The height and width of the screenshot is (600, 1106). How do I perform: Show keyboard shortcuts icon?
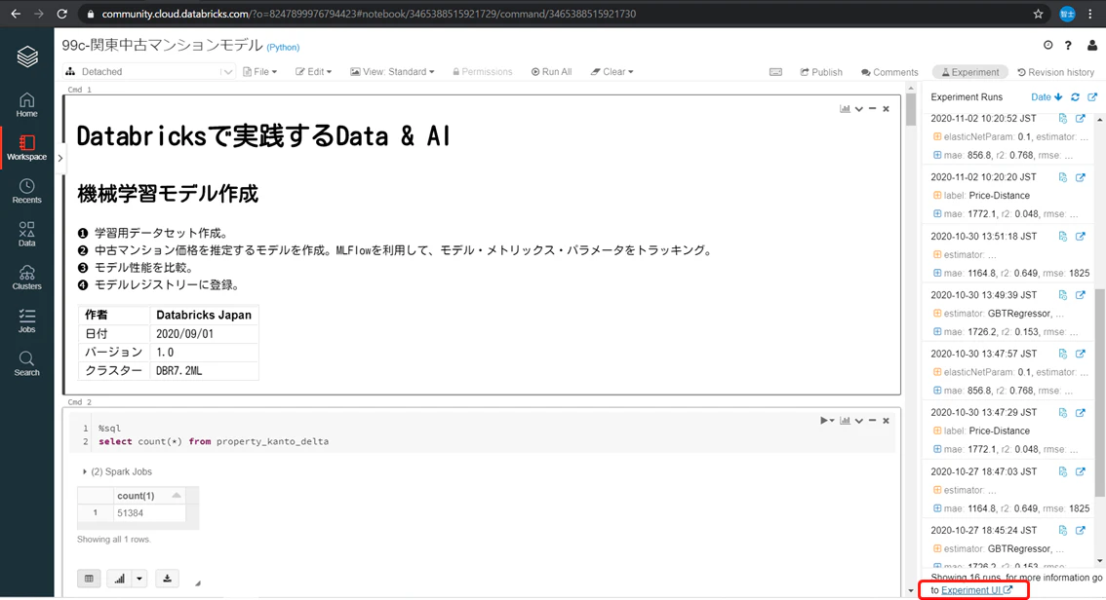775,72
